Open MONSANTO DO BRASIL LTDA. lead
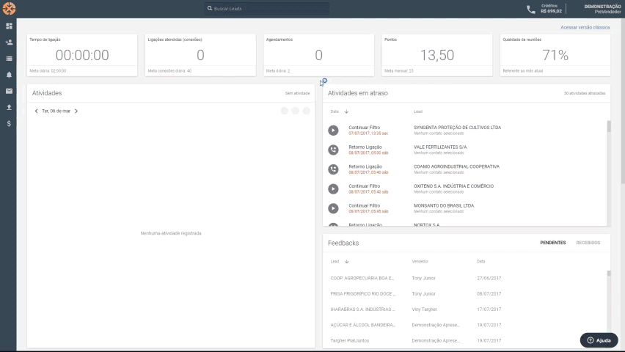 (x=444, y=205)
